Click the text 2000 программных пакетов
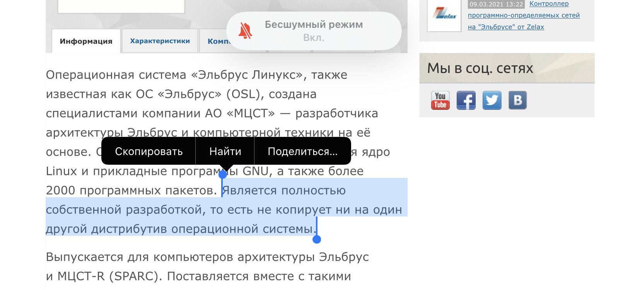This screenshot has height=290, width=628. (x=131, y=191)
